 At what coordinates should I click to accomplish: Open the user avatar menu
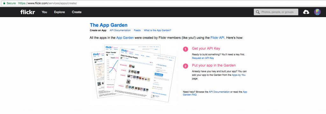[x=317, y=12]
